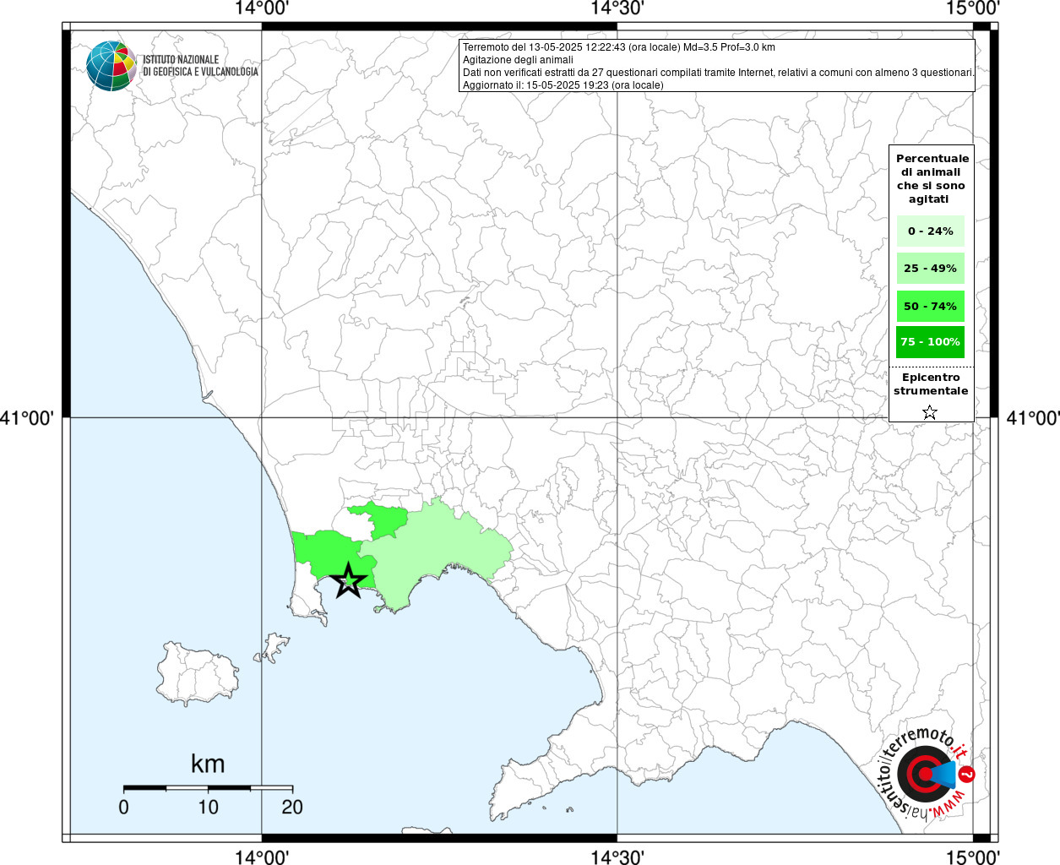Select the 0 - 24% legend swatch

coord(930,231)
